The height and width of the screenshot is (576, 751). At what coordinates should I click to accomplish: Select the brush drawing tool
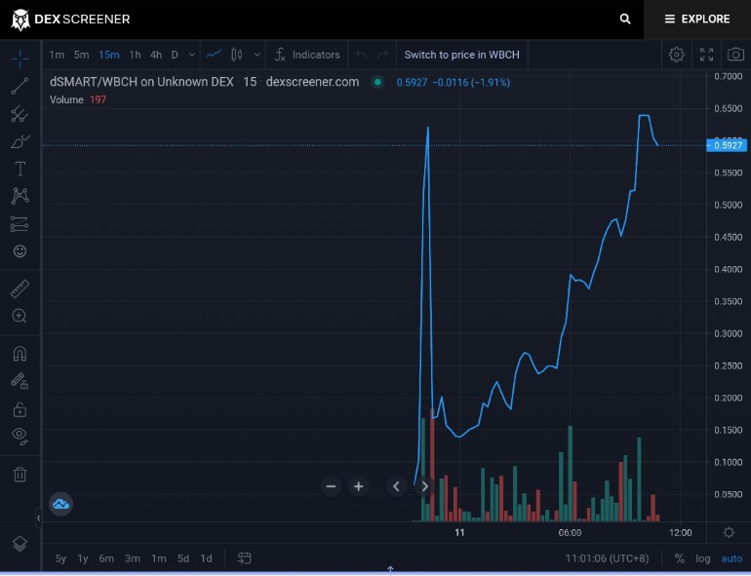click(20, 141)
